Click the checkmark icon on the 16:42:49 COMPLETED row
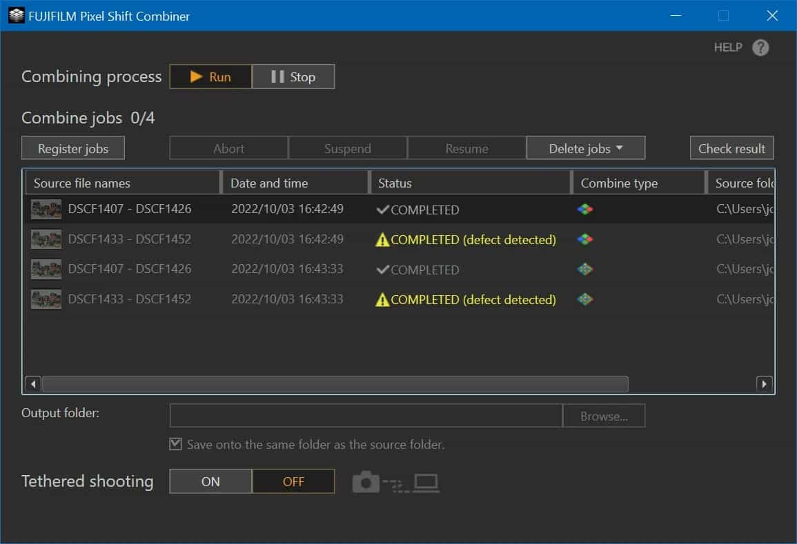The height and width of the screenshot is (544, 797). [383, 210]
